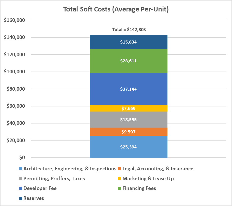The width and height of the screenshot is (232, 206).
Task: Click the Permitting, Proffers, Taxes legend swatch
Action: 21,178
